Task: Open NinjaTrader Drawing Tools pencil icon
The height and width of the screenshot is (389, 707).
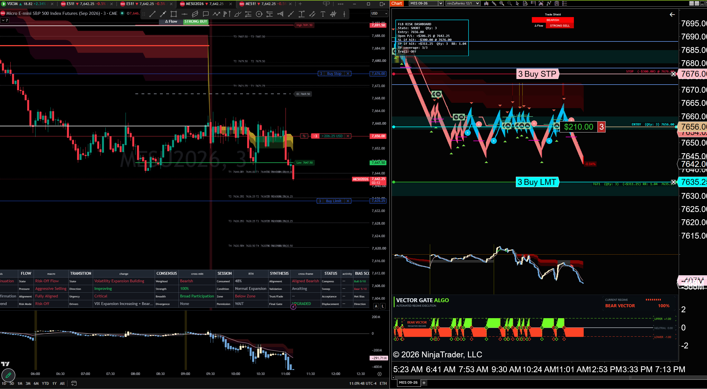Action: pos(494,3)
